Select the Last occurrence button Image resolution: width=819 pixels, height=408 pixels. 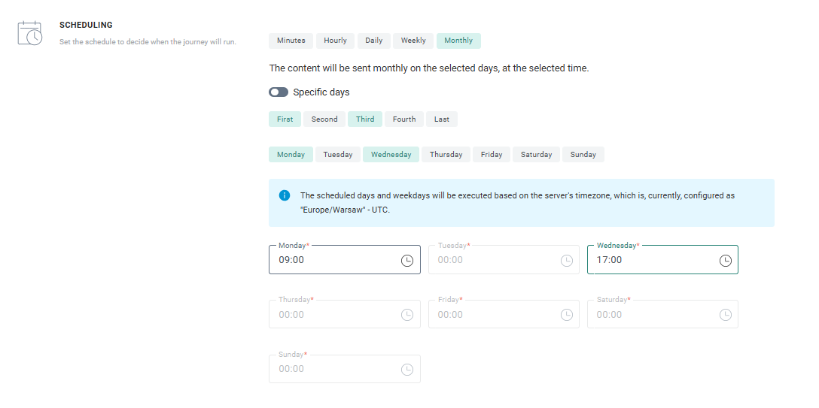(x=442, y=119)
